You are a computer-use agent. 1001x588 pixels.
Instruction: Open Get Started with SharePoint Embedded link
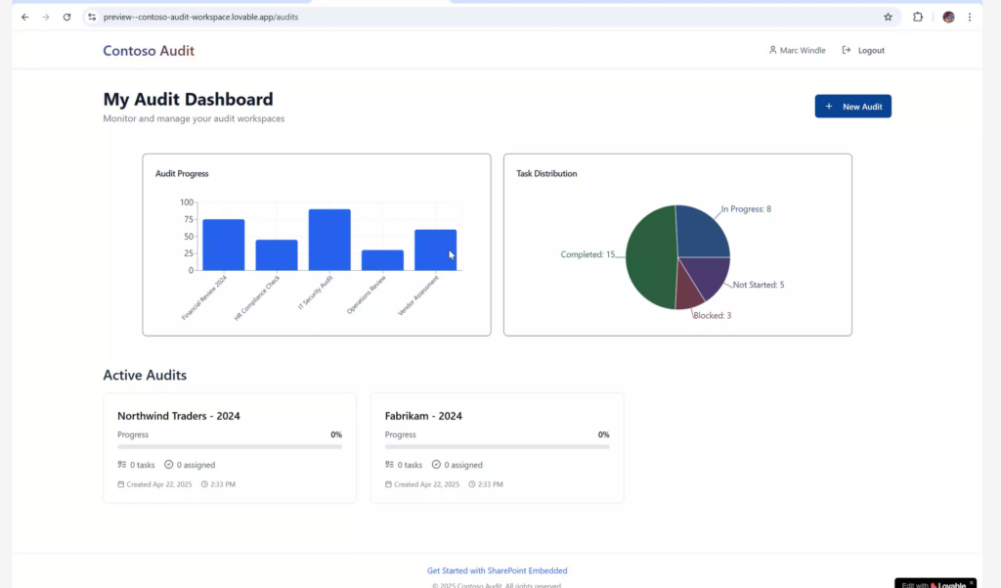[497, 570]
